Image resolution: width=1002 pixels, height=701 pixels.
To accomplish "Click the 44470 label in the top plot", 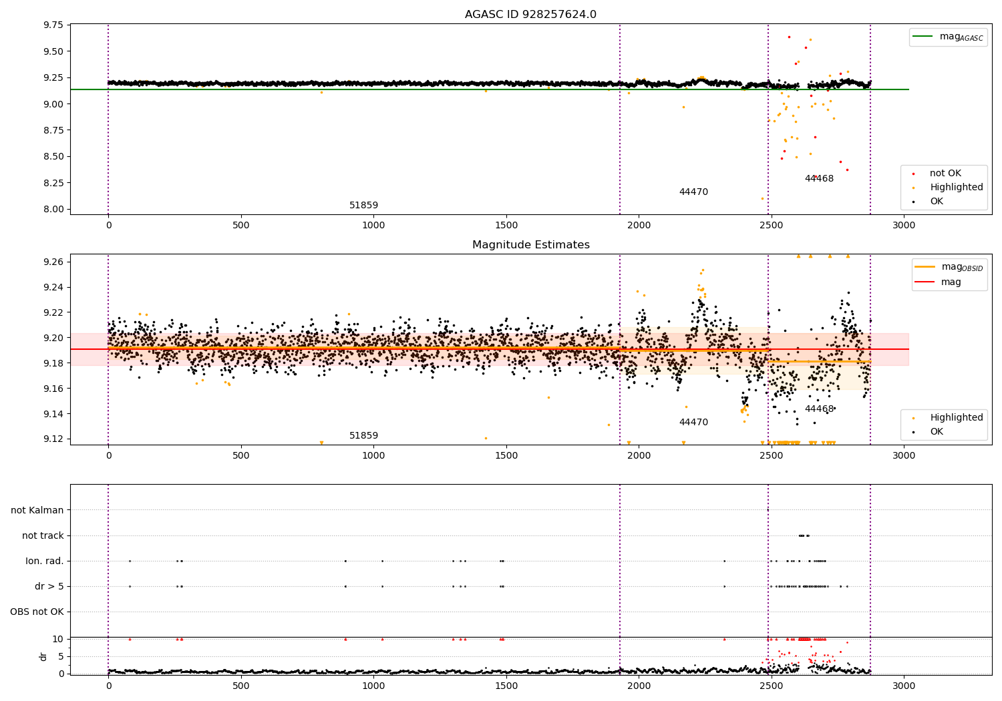I will click(693, 192).
